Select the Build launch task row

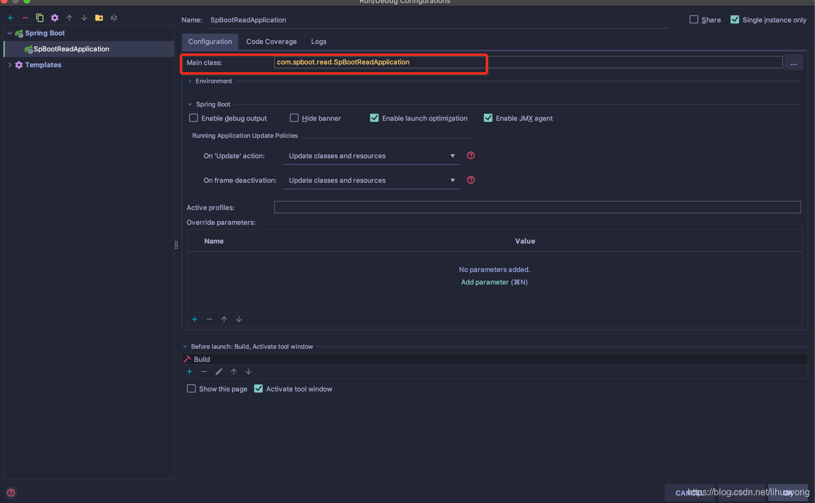pyautogui.click(x=495, y=359)
